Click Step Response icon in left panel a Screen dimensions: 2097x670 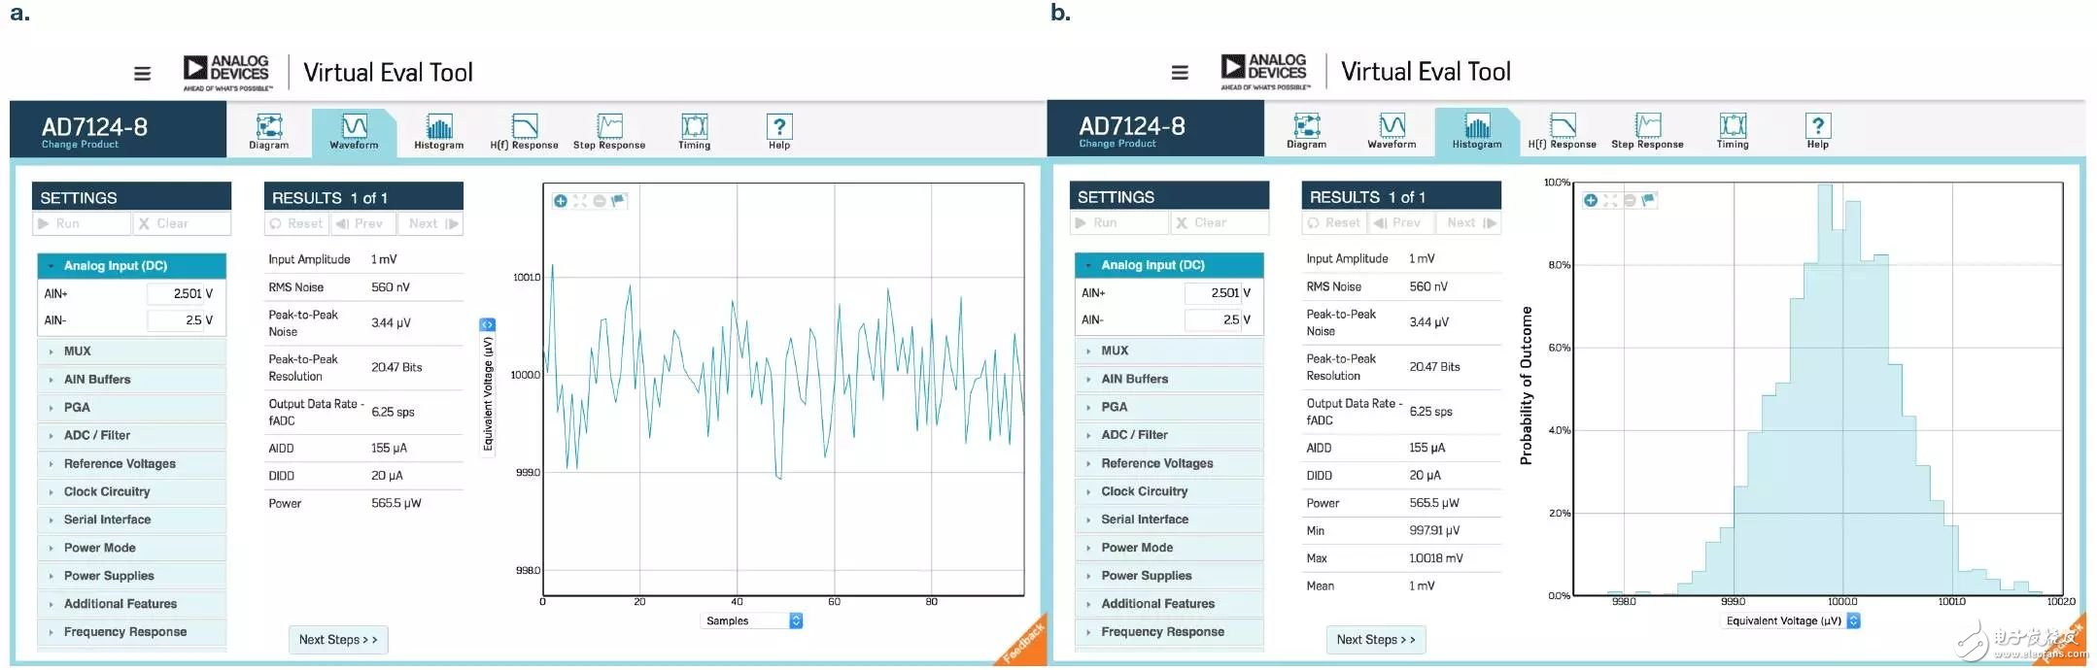[609, 132]
